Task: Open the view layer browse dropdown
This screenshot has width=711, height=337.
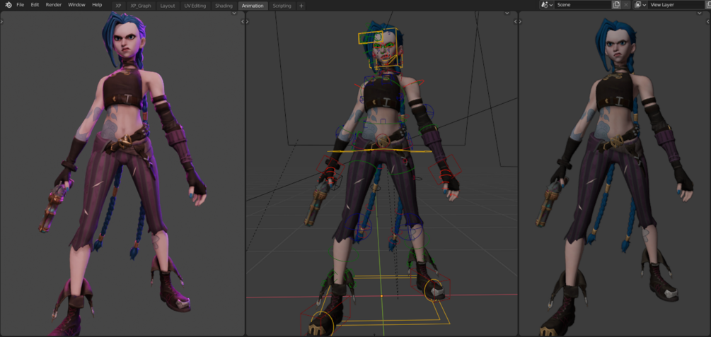Action: point(640,4)
